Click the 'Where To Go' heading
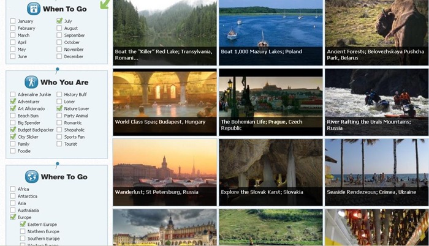Viewport: 429px width, 246px height. click(x=64, y=177)
